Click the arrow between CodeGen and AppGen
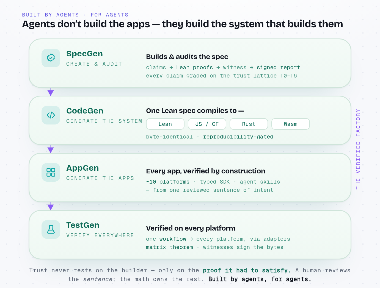 click(x=51, y=149)
